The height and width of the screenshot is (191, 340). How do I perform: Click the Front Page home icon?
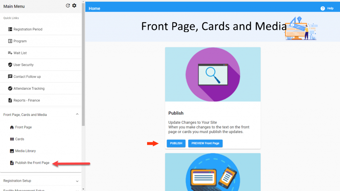tap(12, 127)
